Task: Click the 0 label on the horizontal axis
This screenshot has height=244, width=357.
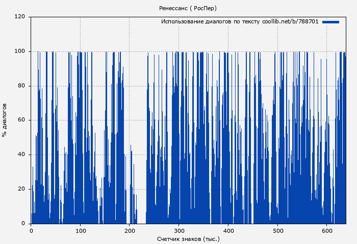Action: click(x=31, y=230)
